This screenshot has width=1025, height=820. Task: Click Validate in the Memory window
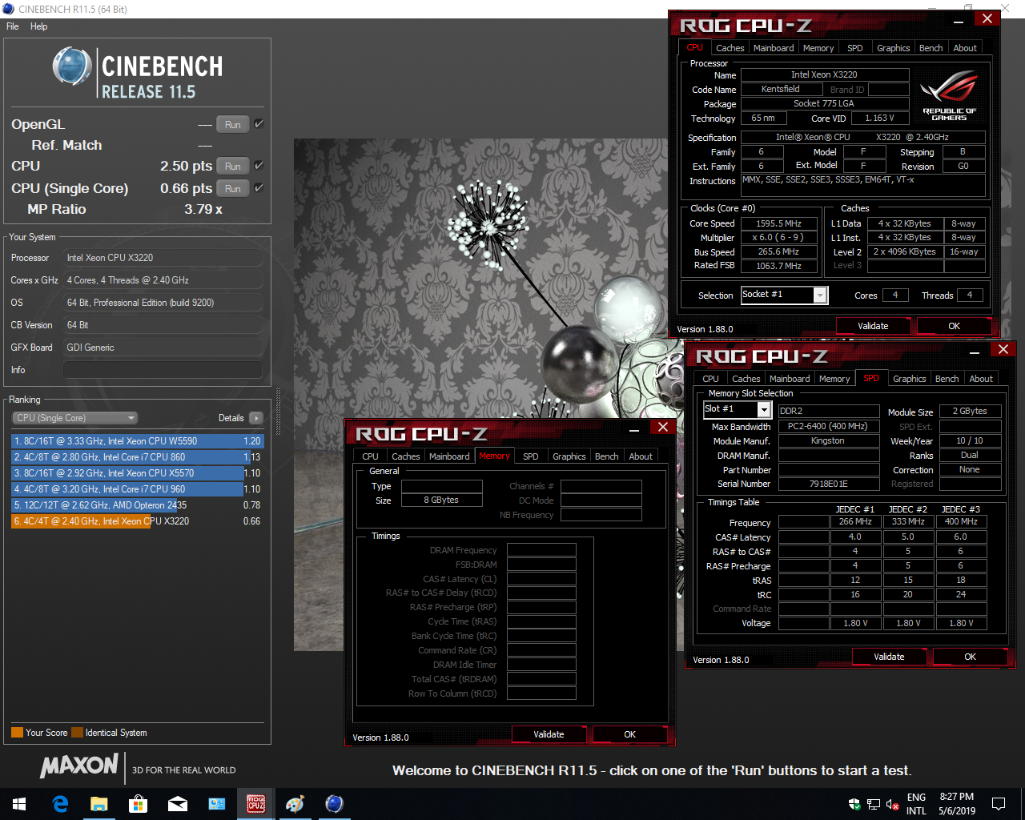click(x=549, y=734)
